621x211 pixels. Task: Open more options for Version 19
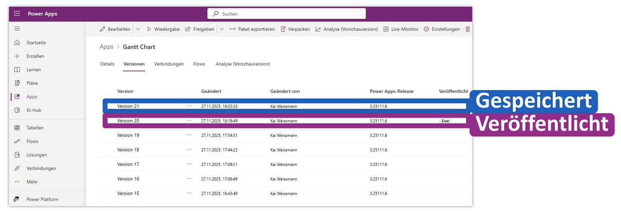[x=189, y=135]
